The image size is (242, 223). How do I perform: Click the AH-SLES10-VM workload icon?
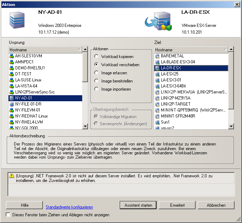tap(12, 56)
